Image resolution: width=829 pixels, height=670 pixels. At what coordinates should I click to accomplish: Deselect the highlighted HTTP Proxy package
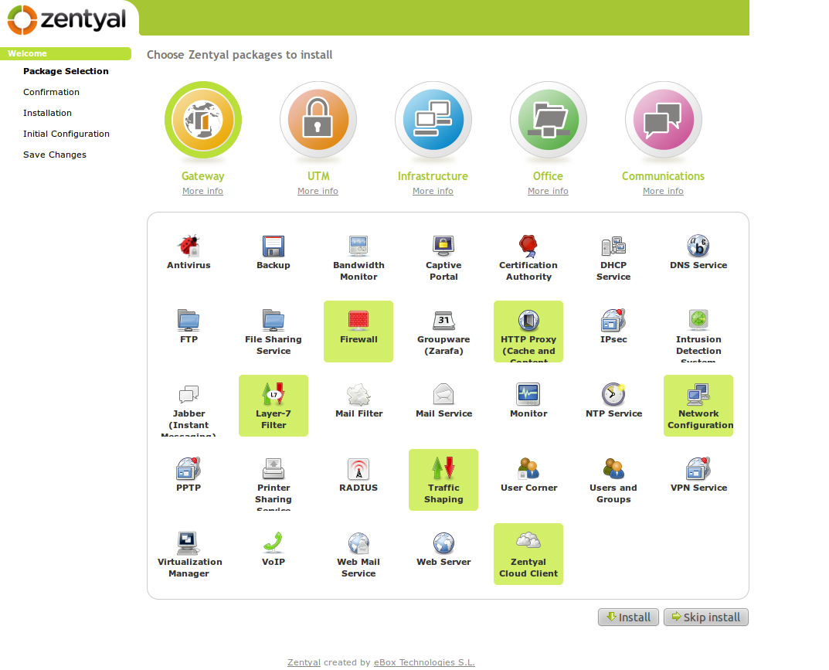pyautogui.click(x=528, y=332)
